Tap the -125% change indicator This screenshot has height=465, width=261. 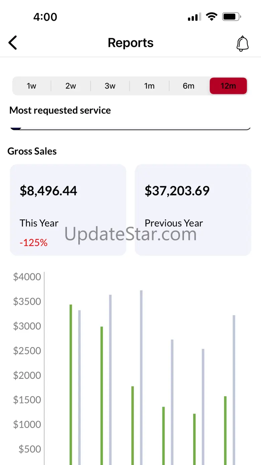(x=33, y=243)
